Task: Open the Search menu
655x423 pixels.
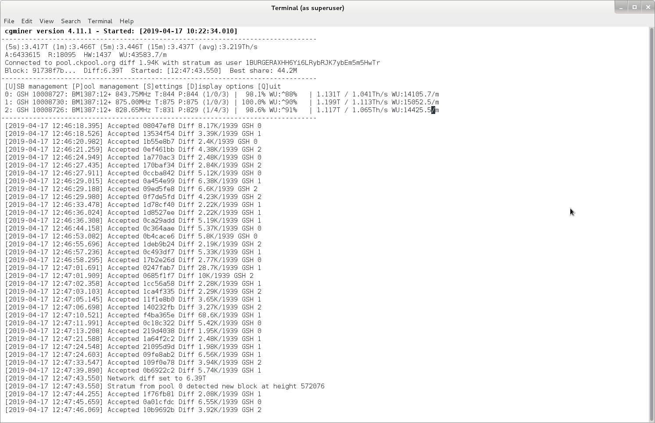Action: pos(71,21)
